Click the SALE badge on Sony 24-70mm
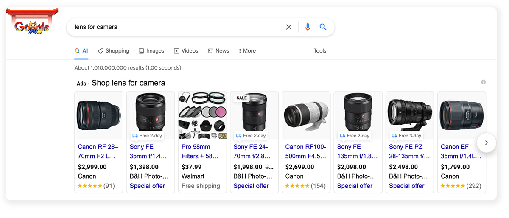The height and width of the screenshot is (218, 509). (x=241, y=98)
